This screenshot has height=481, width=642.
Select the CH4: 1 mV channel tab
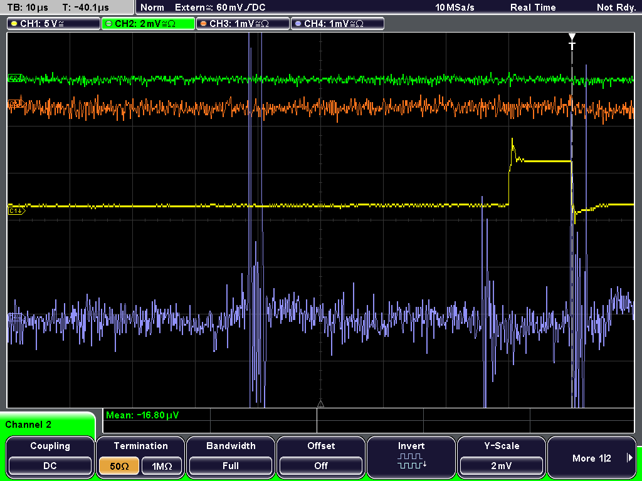coord(337,24)
